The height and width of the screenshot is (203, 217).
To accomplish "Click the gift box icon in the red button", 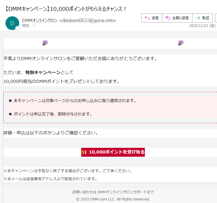I will click(84, 152).
